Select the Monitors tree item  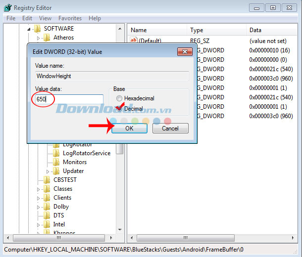coord(75,162)
